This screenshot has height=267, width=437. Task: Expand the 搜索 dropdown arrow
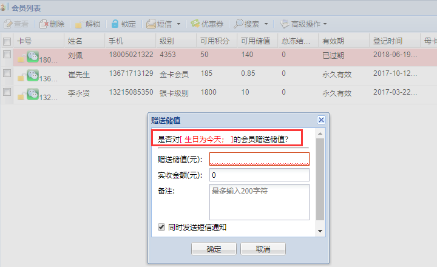coord(266,24)
